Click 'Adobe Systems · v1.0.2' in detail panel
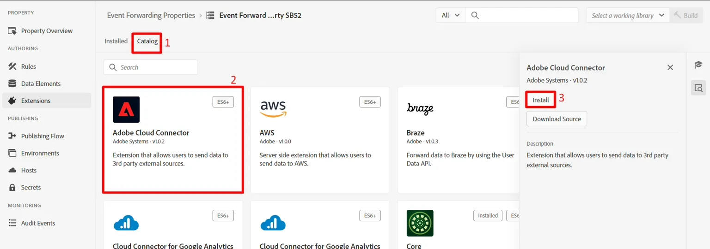Image resolution: width=710 pixels, height=249 pixels. [557, 80]
